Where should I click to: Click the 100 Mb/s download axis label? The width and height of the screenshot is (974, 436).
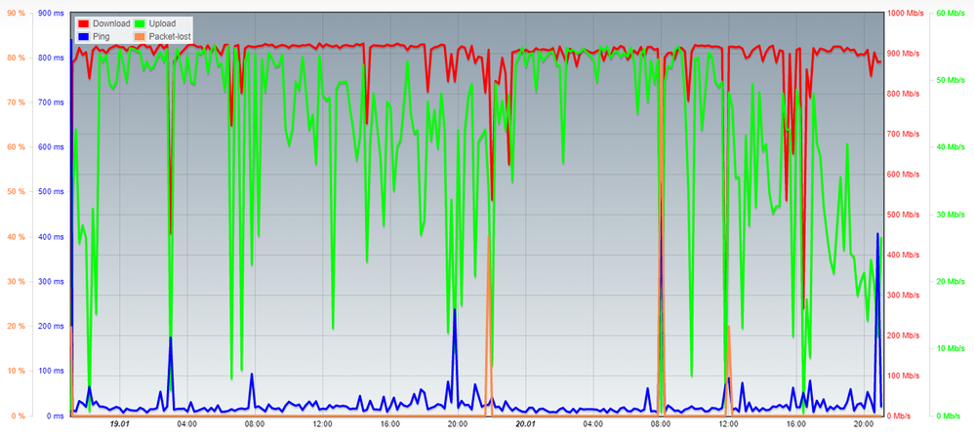tap(904, 376)
